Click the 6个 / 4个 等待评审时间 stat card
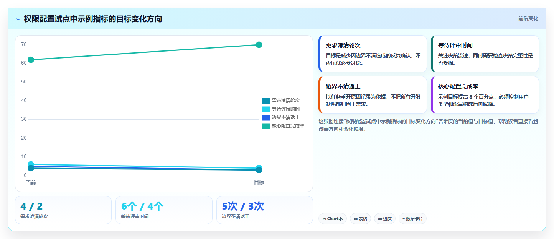Image resolution: width=554 pixels, height=239 pixels. click(164, 210)
